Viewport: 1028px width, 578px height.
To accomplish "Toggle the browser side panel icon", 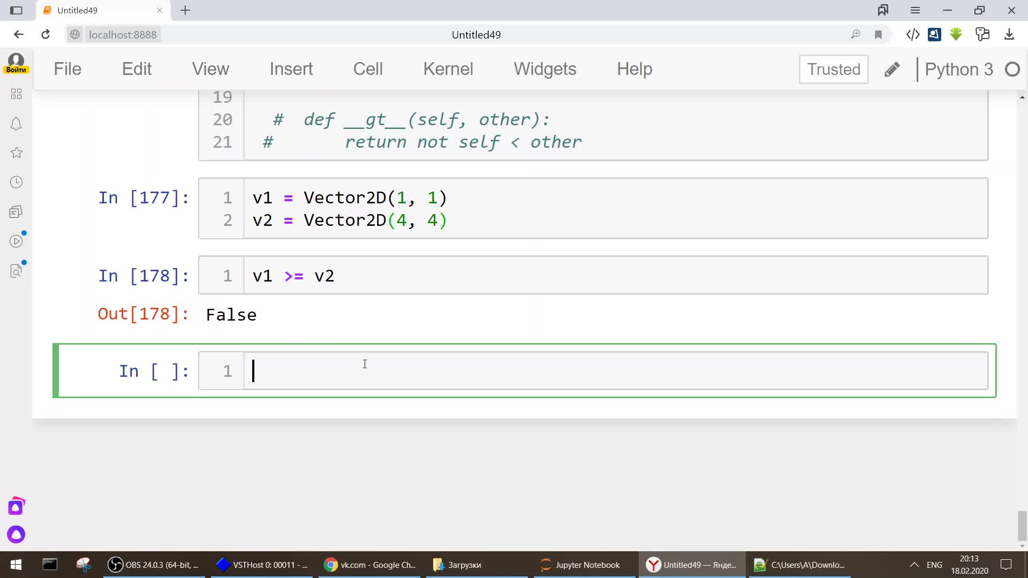I will tap(17, 10).
